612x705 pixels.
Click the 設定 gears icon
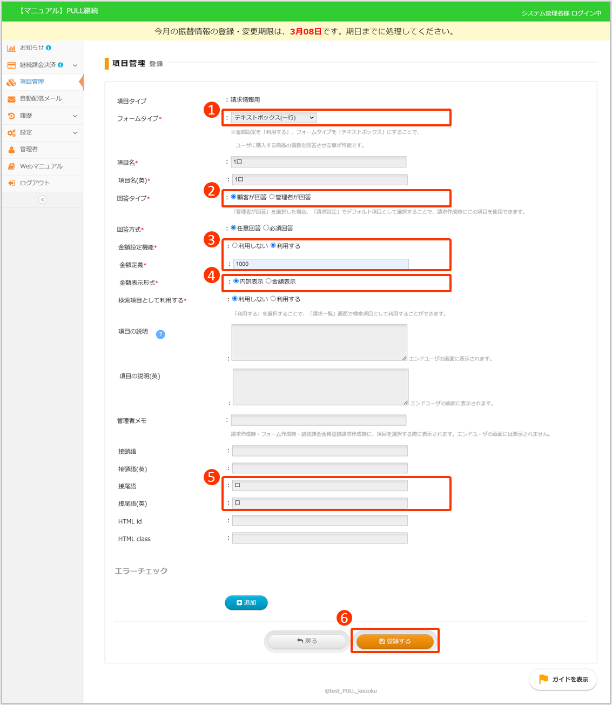pyautogui.click(x=11, y=132)
